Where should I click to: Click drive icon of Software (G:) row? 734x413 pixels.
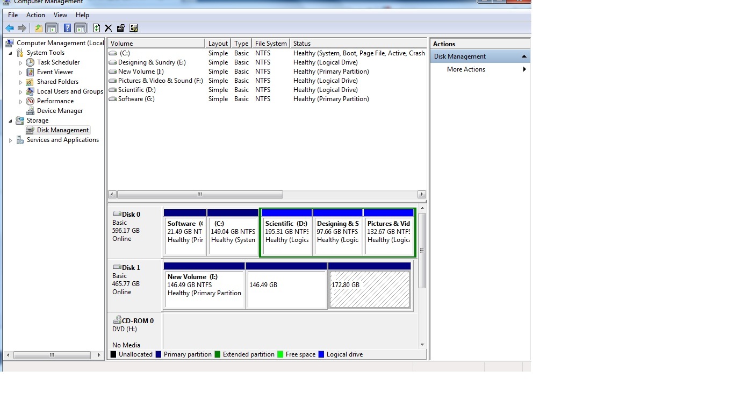coord(113,99)
